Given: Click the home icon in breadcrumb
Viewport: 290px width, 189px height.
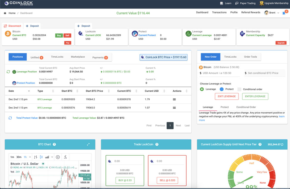Looking at the screenshot, I should click(x=5, y=13).
